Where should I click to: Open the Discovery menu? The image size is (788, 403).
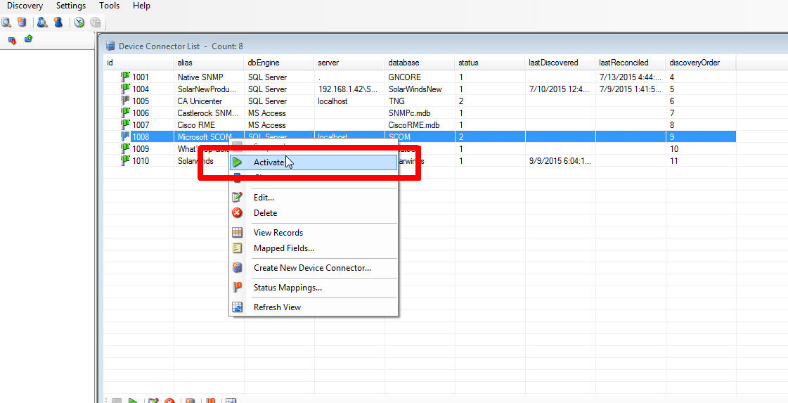(x=25, y=6)
